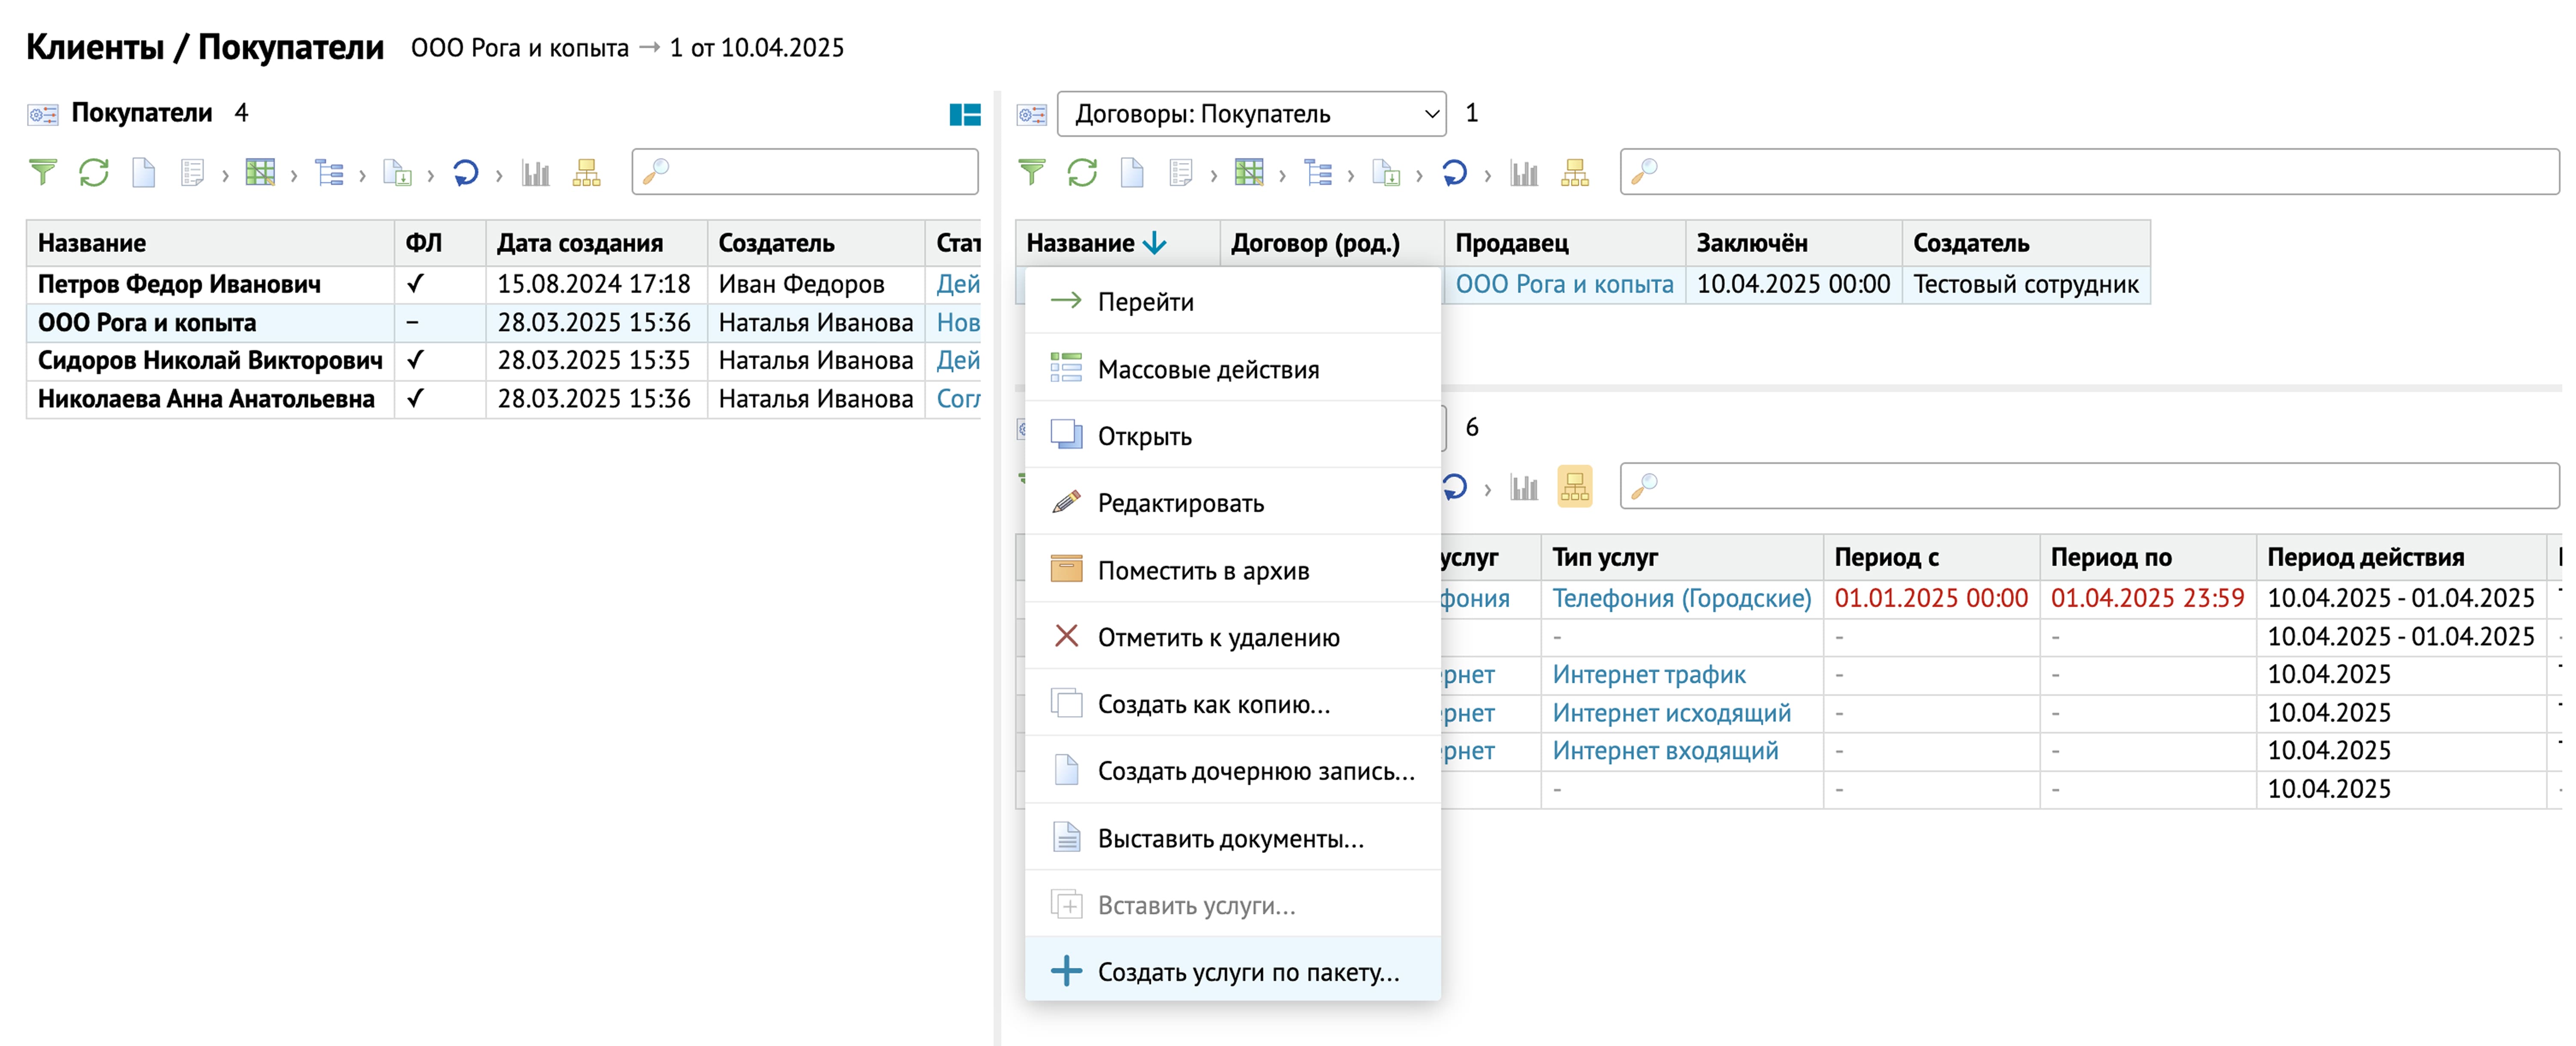Viewport: 2576px width, 1046px height.
Task: Create a new record in the Договоры toolbar
Action: click(1132, 173)
